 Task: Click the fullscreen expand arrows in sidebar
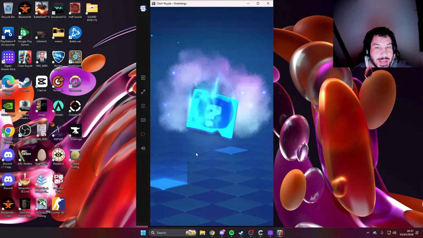point(143,92)
